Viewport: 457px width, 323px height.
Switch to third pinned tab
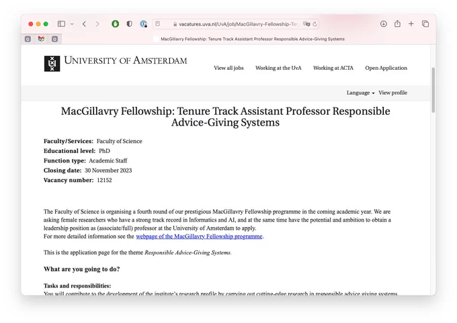coord(54,39)
